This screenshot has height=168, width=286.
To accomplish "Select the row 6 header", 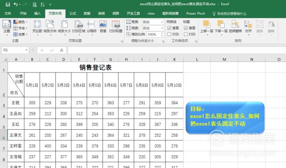I will (x=4, y=135).
